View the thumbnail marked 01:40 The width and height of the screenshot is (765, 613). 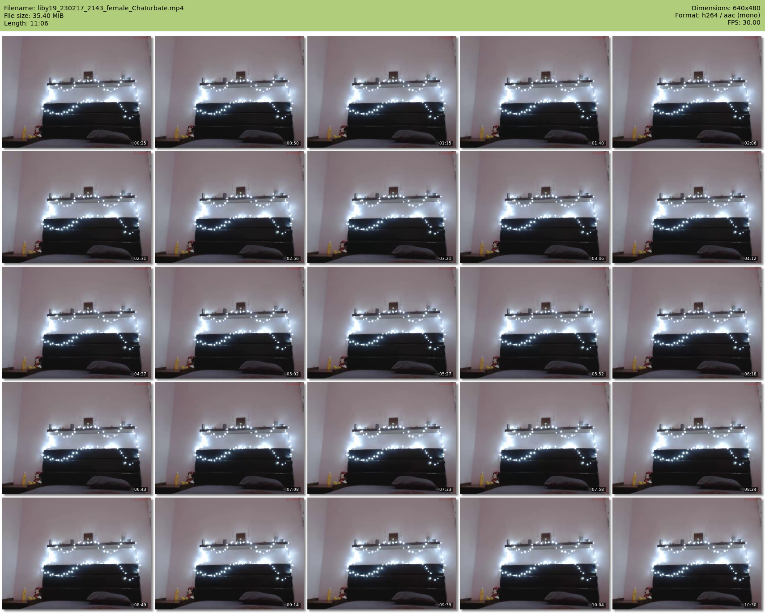[x=534, y=92]
